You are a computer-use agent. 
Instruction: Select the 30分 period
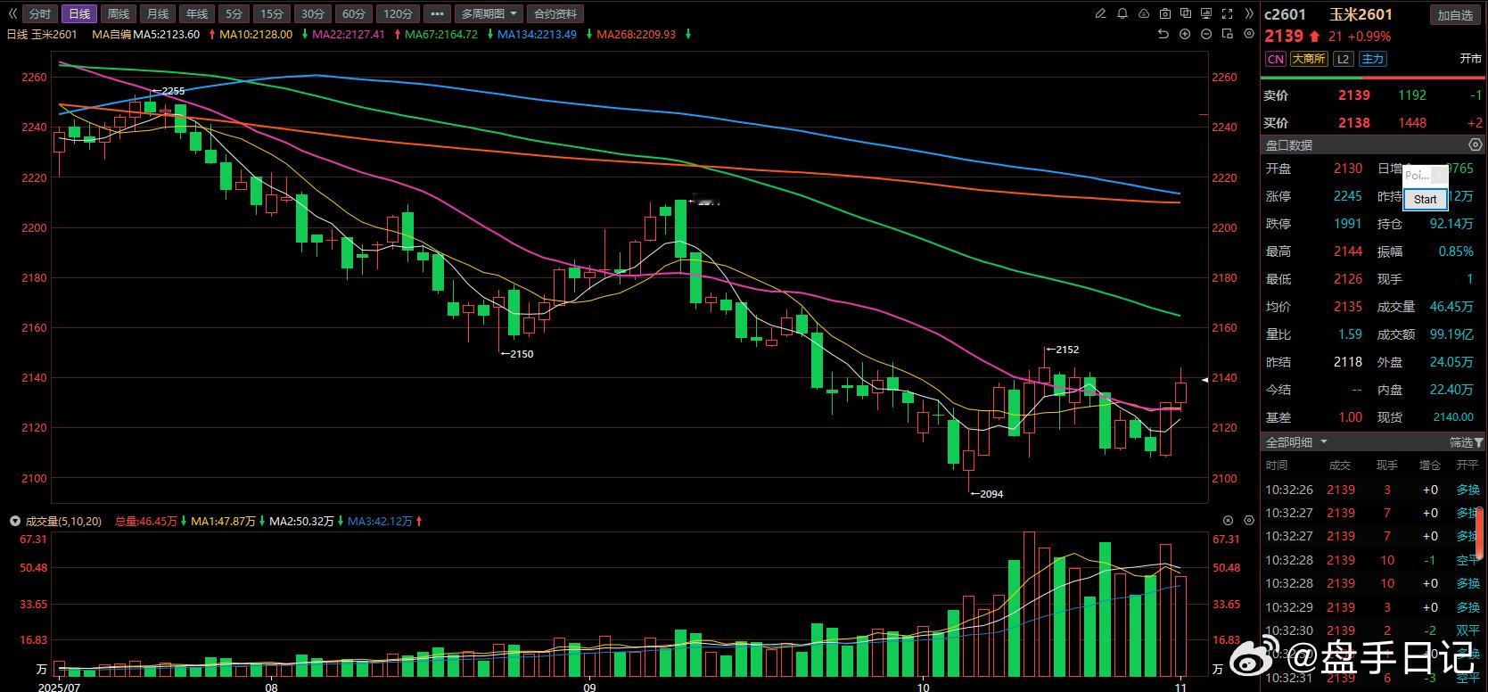pyautogui.click(x=313, y=13)
